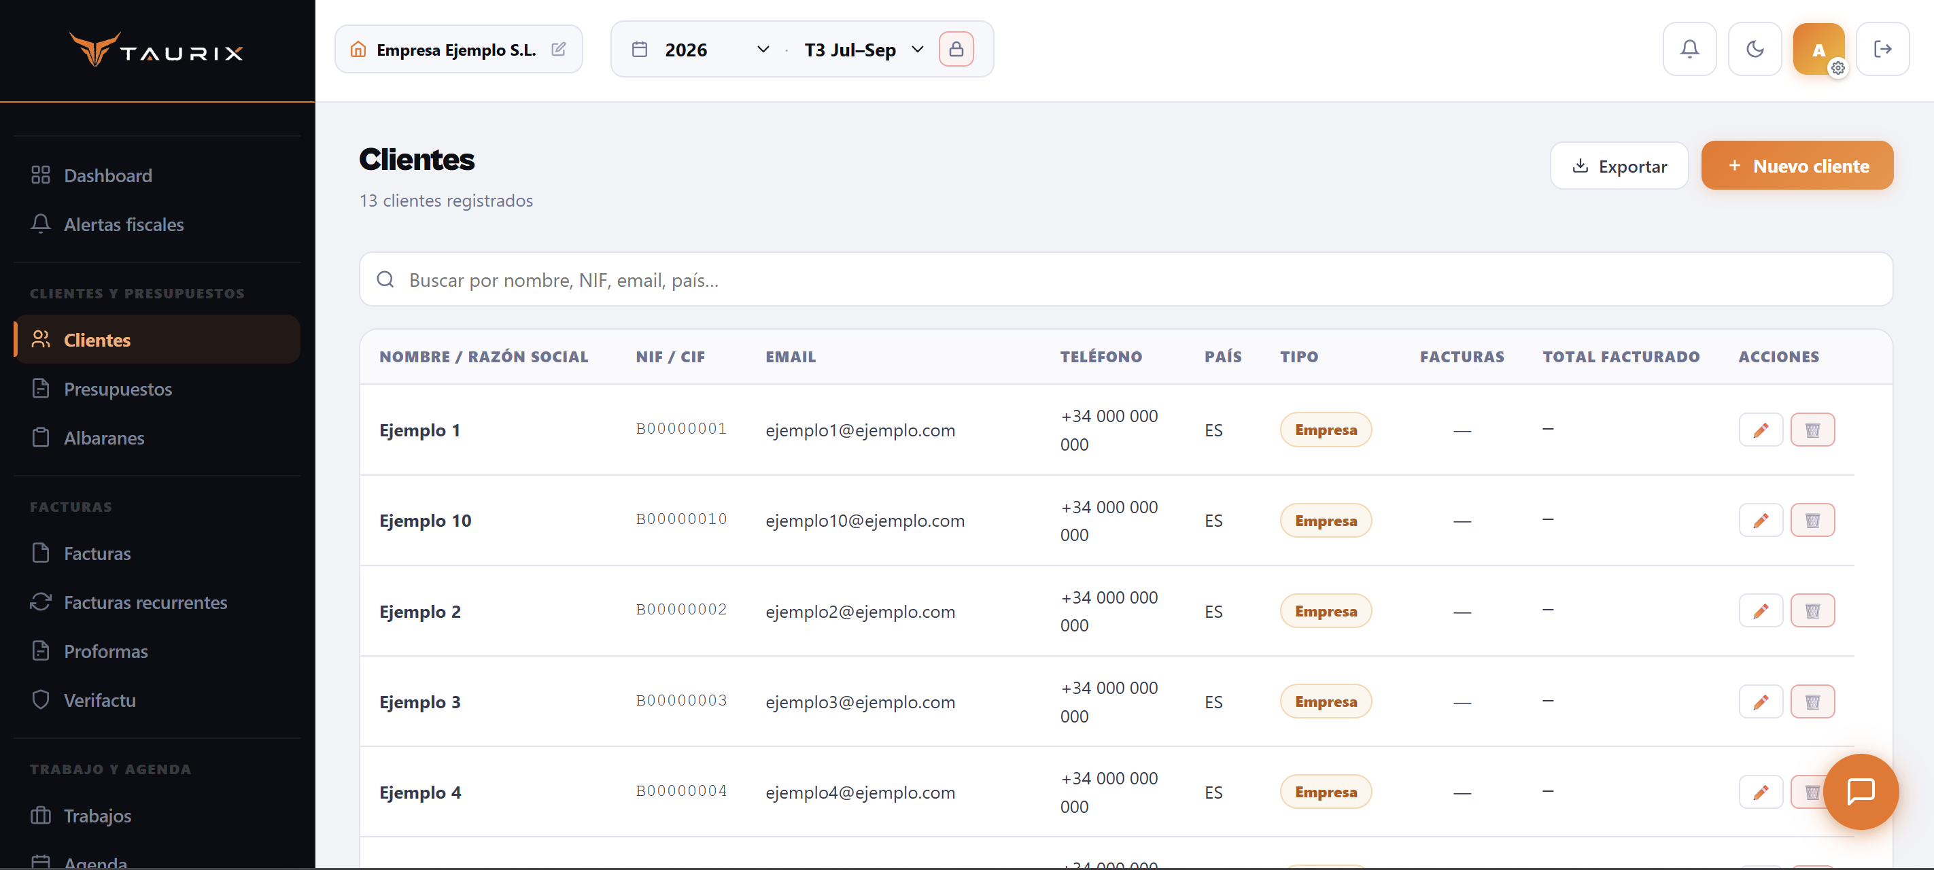The width and height of the screenshot is (1934, 870).
Task: Click email ejemplo2@ejemplo.com
Action: pyautogui.click(x=861, y=612)
